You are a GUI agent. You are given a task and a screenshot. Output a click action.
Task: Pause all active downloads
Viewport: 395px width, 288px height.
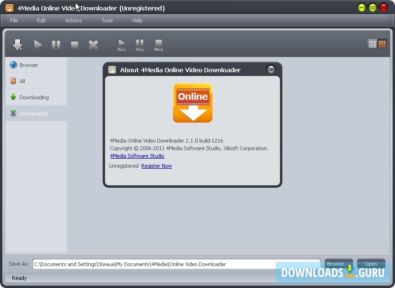[x=140, y=45]
